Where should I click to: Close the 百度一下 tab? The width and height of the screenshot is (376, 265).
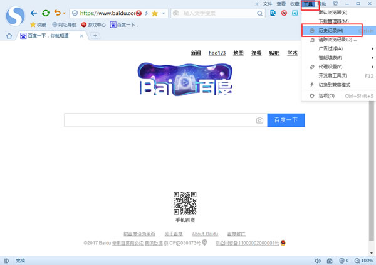81,36
